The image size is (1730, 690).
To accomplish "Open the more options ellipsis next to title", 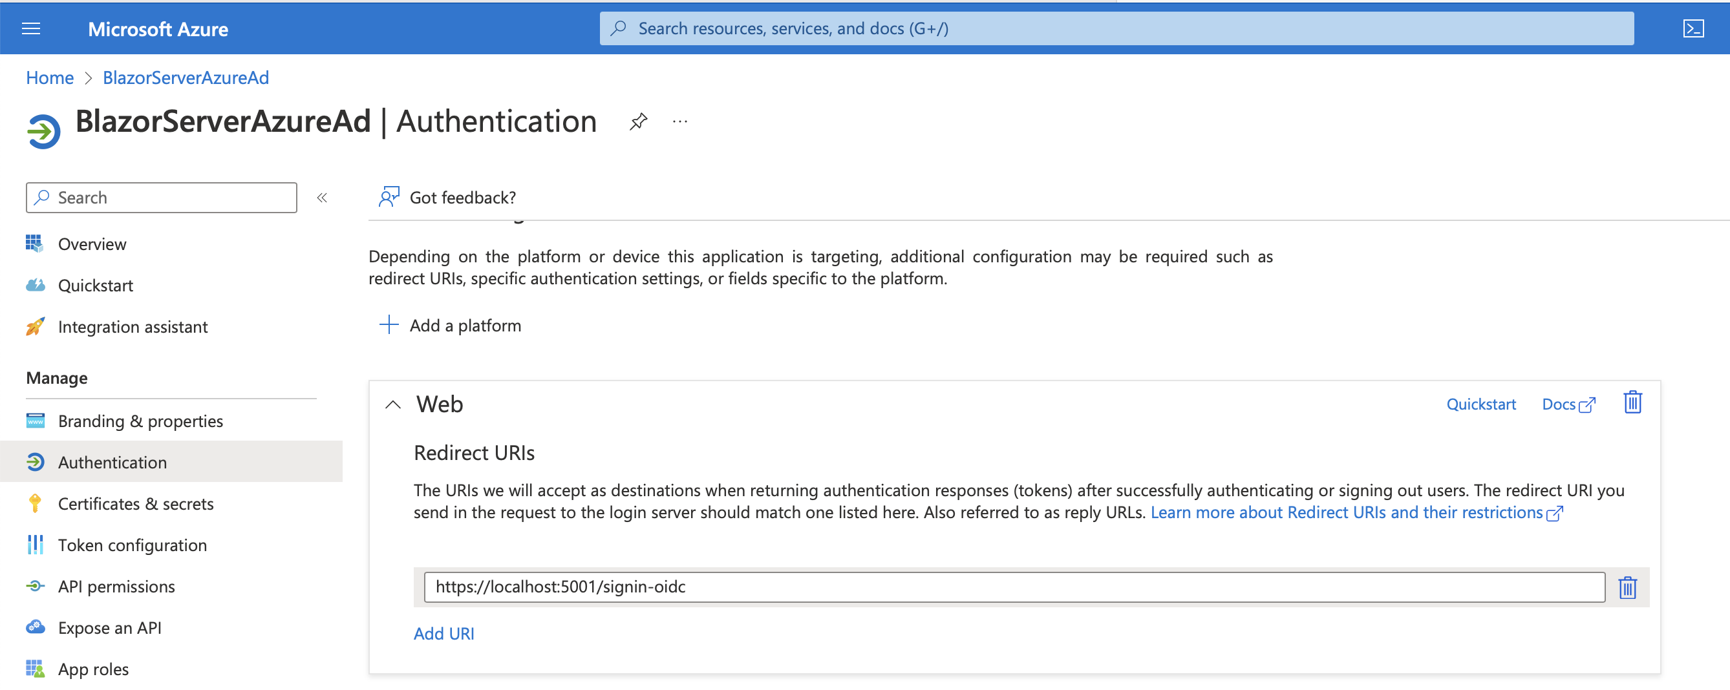I will point(679,121).
